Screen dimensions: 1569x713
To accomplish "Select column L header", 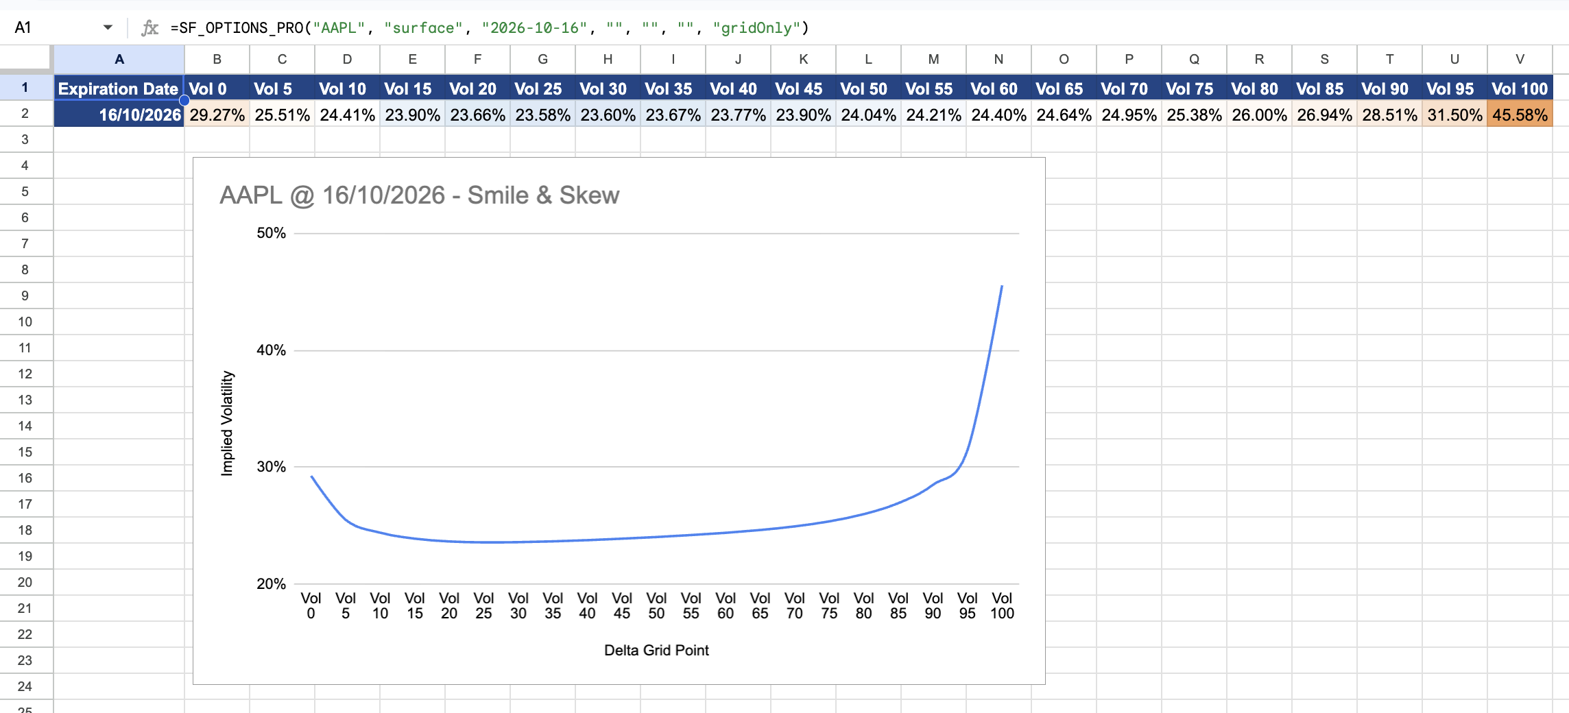I will 868,59.
